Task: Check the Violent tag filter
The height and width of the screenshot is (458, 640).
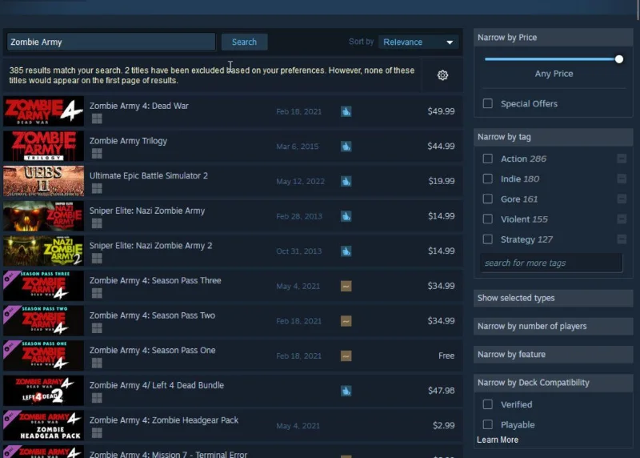Action: point(487,219)
